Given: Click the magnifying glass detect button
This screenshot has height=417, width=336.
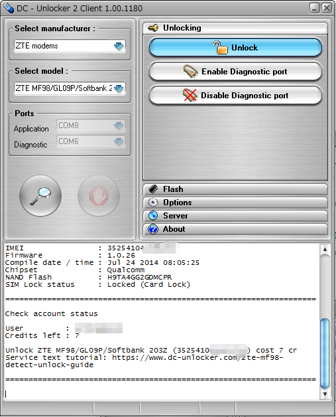Looking at the screenshot, I should click(x=40, y=195).
